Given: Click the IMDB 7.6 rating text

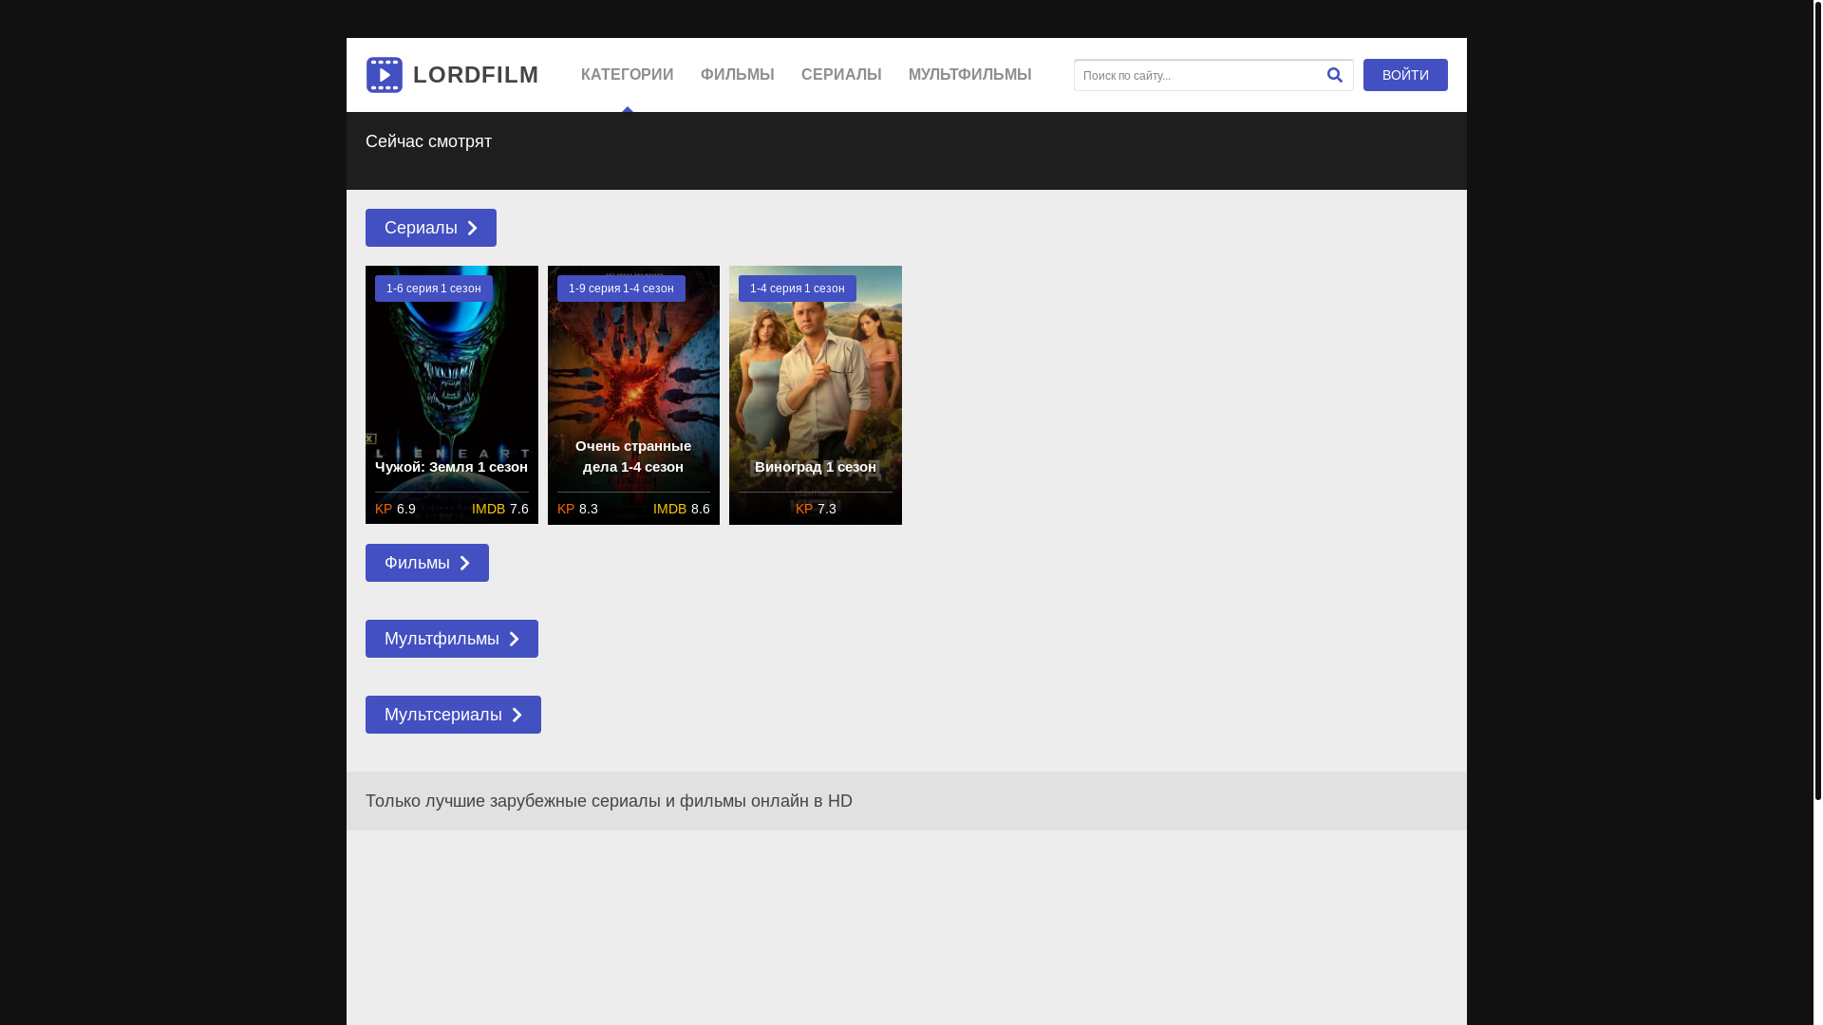Looking at the screenshot, I should coord(500,509).
